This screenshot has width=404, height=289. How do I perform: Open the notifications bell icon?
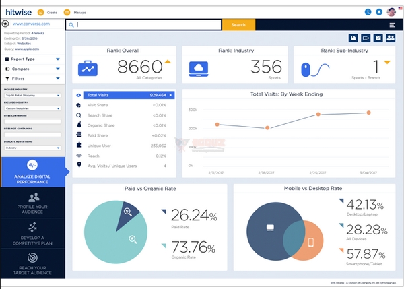pos(379,11)
